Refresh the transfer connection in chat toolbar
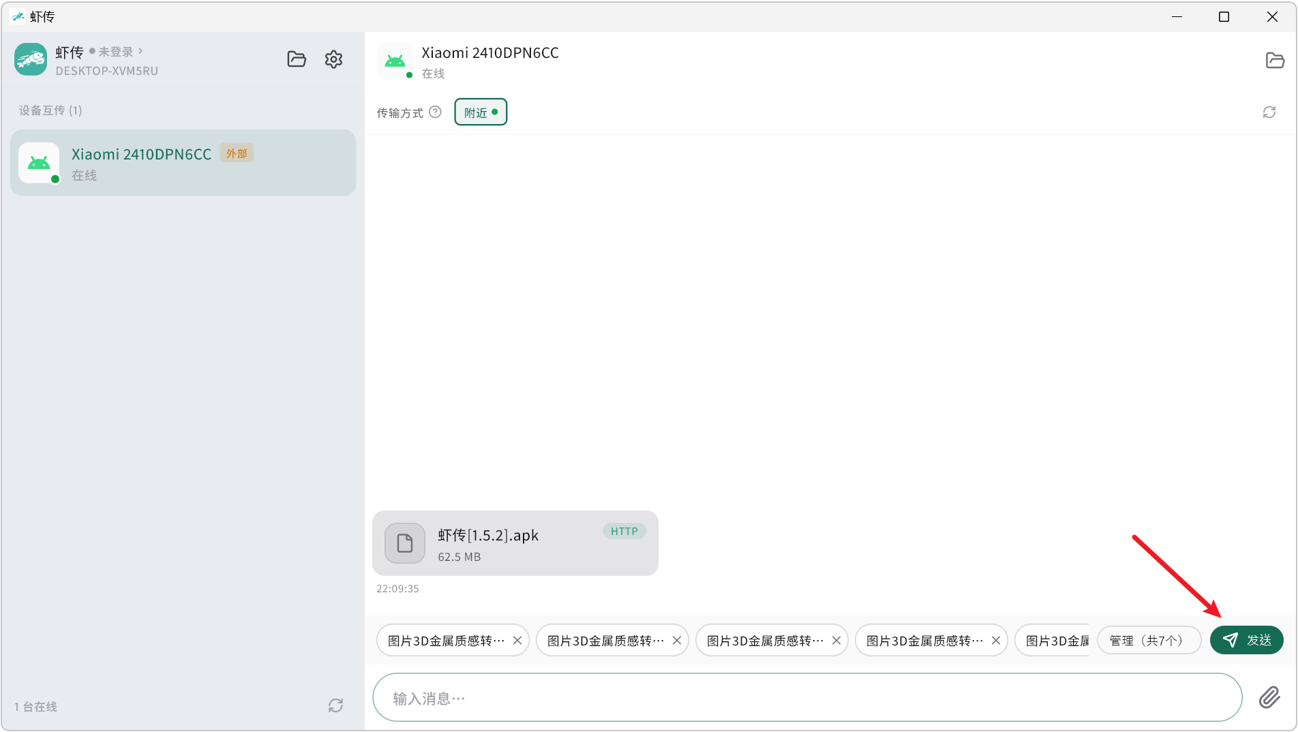Image resolution: width=1298 pixels, height=732 pixels. (x=1269, y=112)
